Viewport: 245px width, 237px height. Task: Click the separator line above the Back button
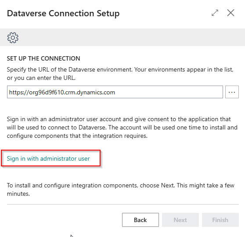[123, 204]
